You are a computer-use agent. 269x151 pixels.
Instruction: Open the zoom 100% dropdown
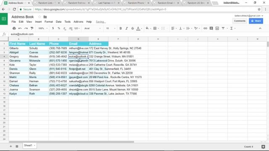43,29
